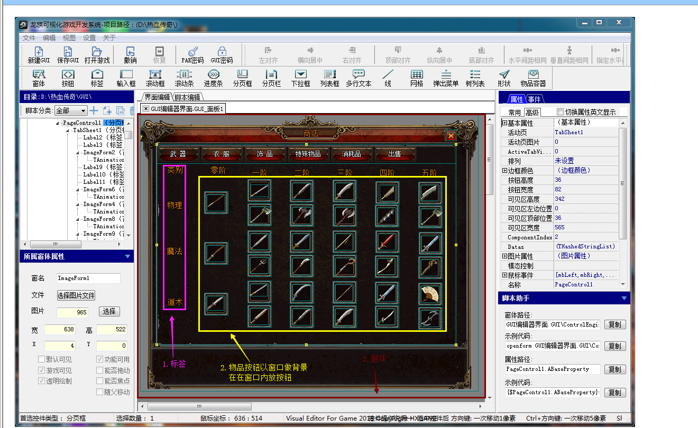Viewport: 698px width, 428px height.
Task: Insert an 输入框 input box control
Action: click(x=126, y=78)
